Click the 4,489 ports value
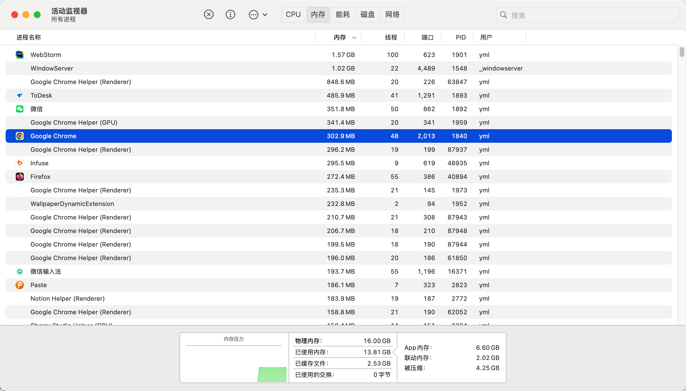This screenshot has width=686, height=391. point(426,68)
